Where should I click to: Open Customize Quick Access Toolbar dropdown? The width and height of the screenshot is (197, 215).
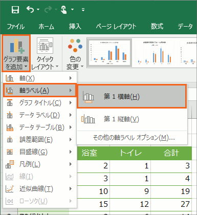pyautogui.click(x=83, y=10)
